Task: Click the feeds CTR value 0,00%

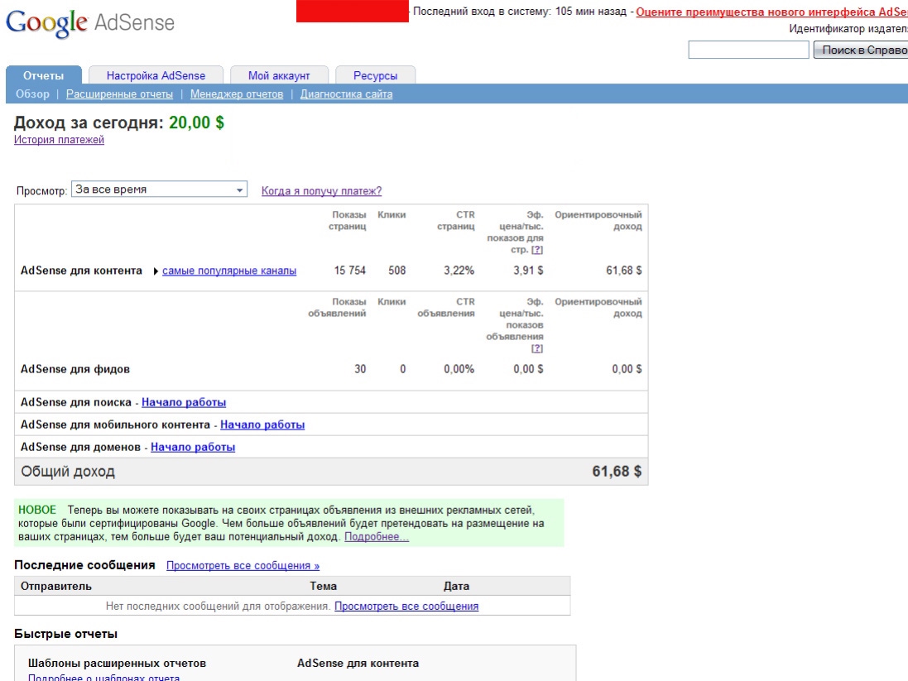Action: (x=459, y=369)
